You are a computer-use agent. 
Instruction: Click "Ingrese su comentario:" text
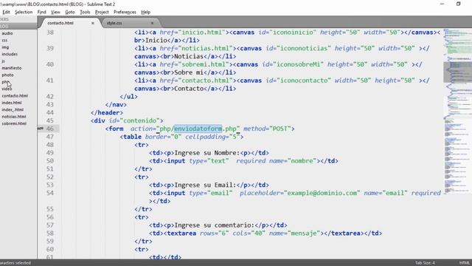click(215, 225)
